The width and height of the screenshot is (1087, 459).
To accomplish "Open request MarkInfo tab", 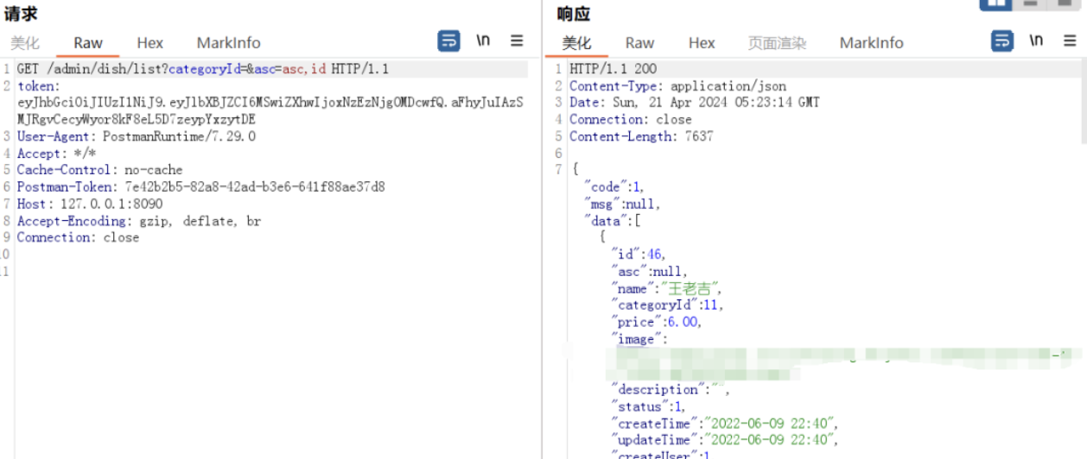I will point(228,42).
